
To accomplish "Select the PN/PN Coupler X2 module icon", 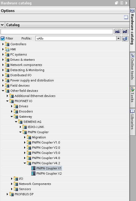I will [x=33, y=173].
